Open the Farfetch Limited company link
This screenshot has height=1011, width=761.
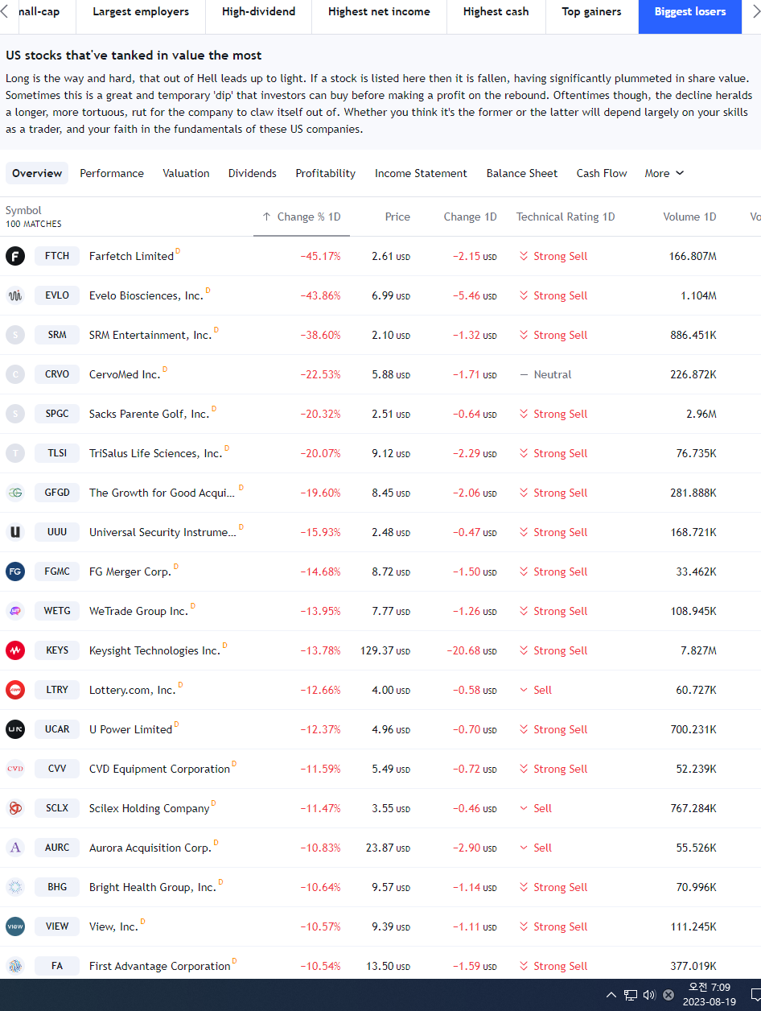[131, 256]
